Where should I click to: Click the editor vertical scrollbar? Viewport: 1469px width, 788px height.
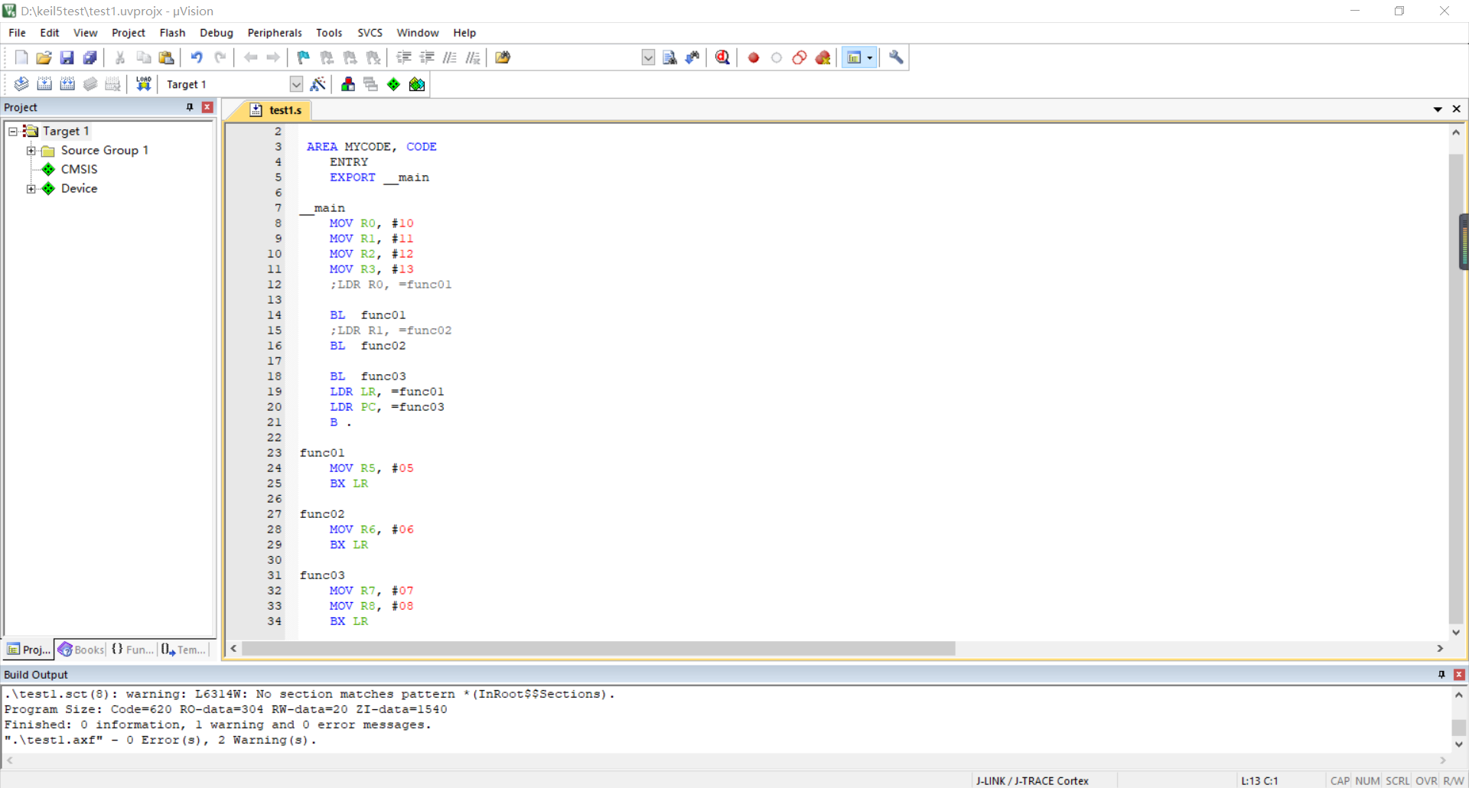coord(1456,389)
